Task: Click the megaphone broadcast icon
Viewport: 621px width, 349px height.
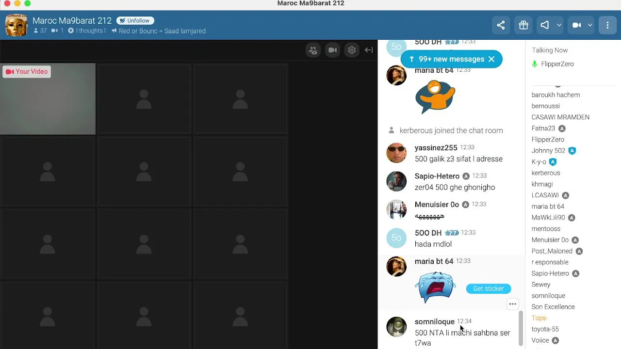Action: 545,25
